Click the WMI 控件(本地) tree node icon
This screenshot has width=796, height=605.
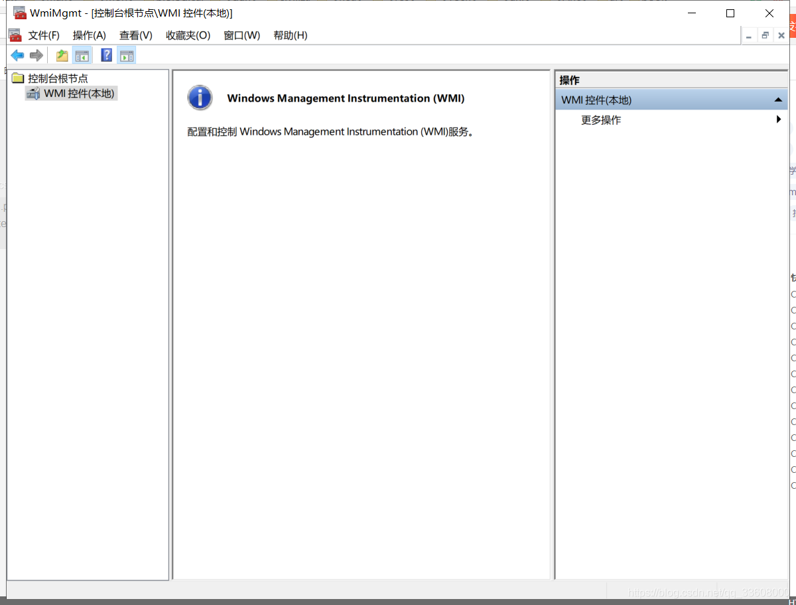pos(33,94)
